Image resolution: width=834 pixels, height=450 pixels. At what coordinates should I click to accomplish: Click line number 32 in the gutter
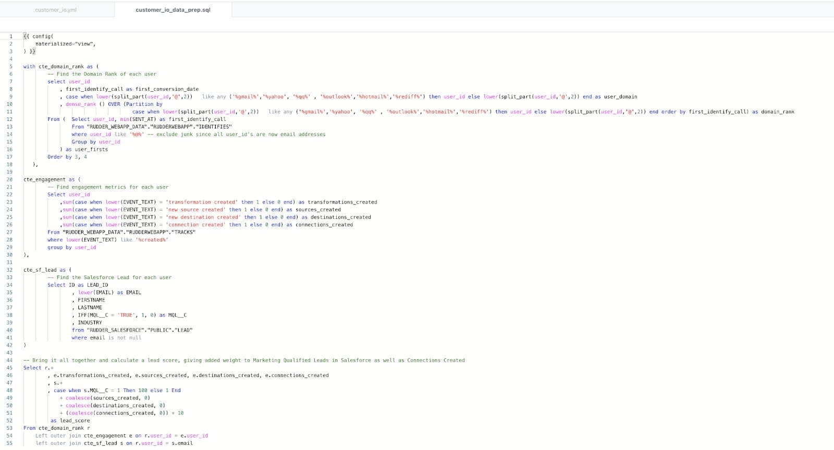(x=9, y=270)
